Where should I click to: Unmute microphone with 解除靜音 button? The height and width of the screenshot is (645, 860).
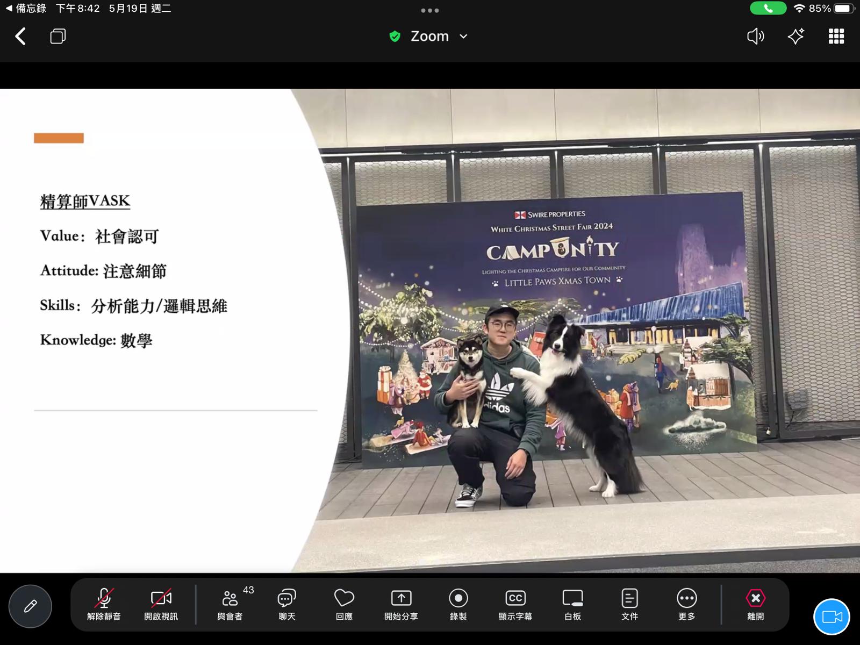tap(104, 605)
